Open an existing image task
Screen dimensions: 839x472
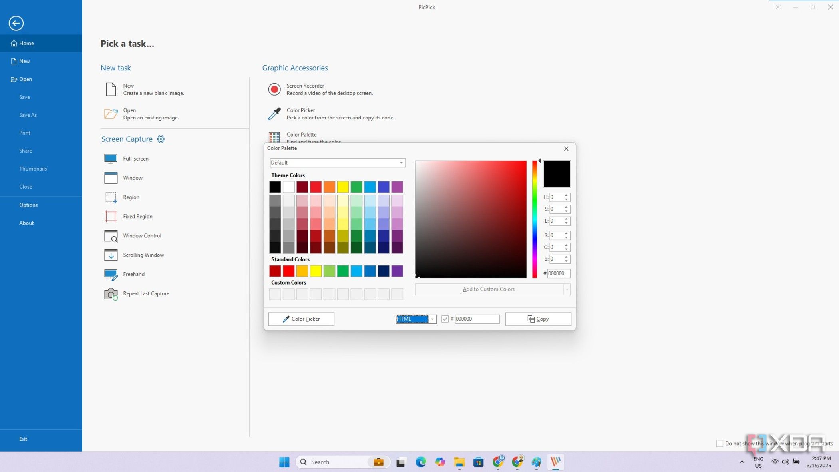click(x=141, y=114)
